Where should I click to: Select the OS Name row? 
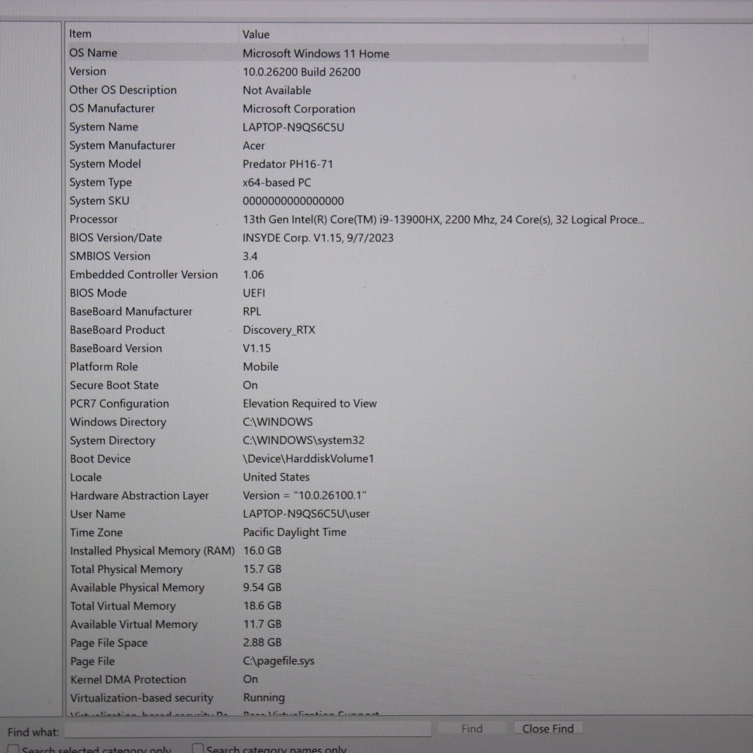pyautogui.click(x=93, y=53)
